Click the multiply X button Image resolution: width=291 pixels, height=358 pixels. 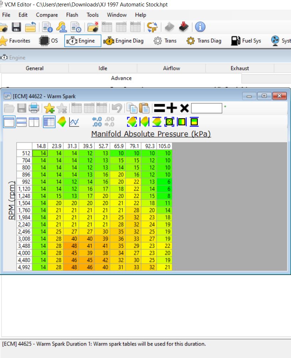click(x=184, y=108)
